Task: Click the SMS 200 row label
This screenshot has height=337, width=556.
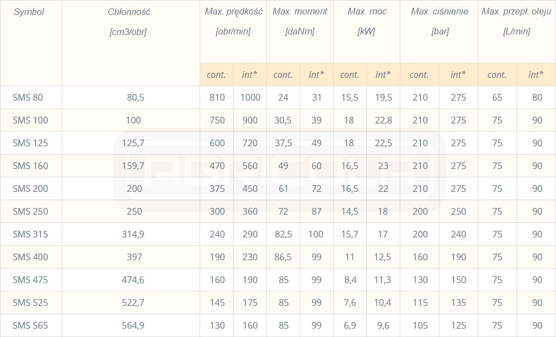Action: point(30,189)
